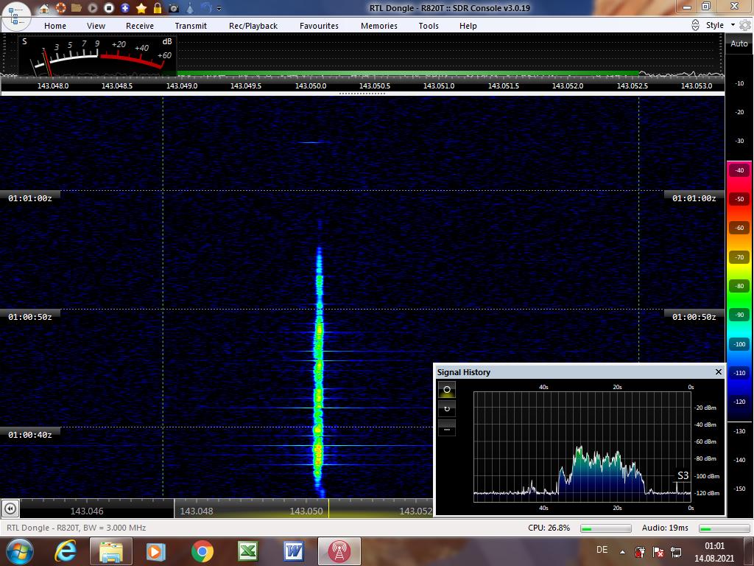Click the Auto button above the color scale
754x566 pixels.
[x=739, y=43]
